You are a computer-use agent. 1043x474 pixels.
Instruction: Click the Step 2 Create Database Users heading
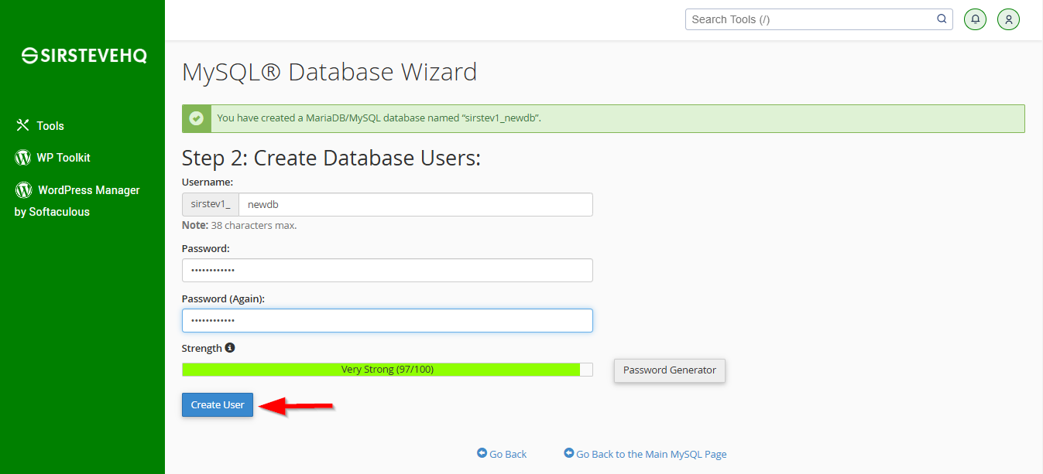(331, 159)
